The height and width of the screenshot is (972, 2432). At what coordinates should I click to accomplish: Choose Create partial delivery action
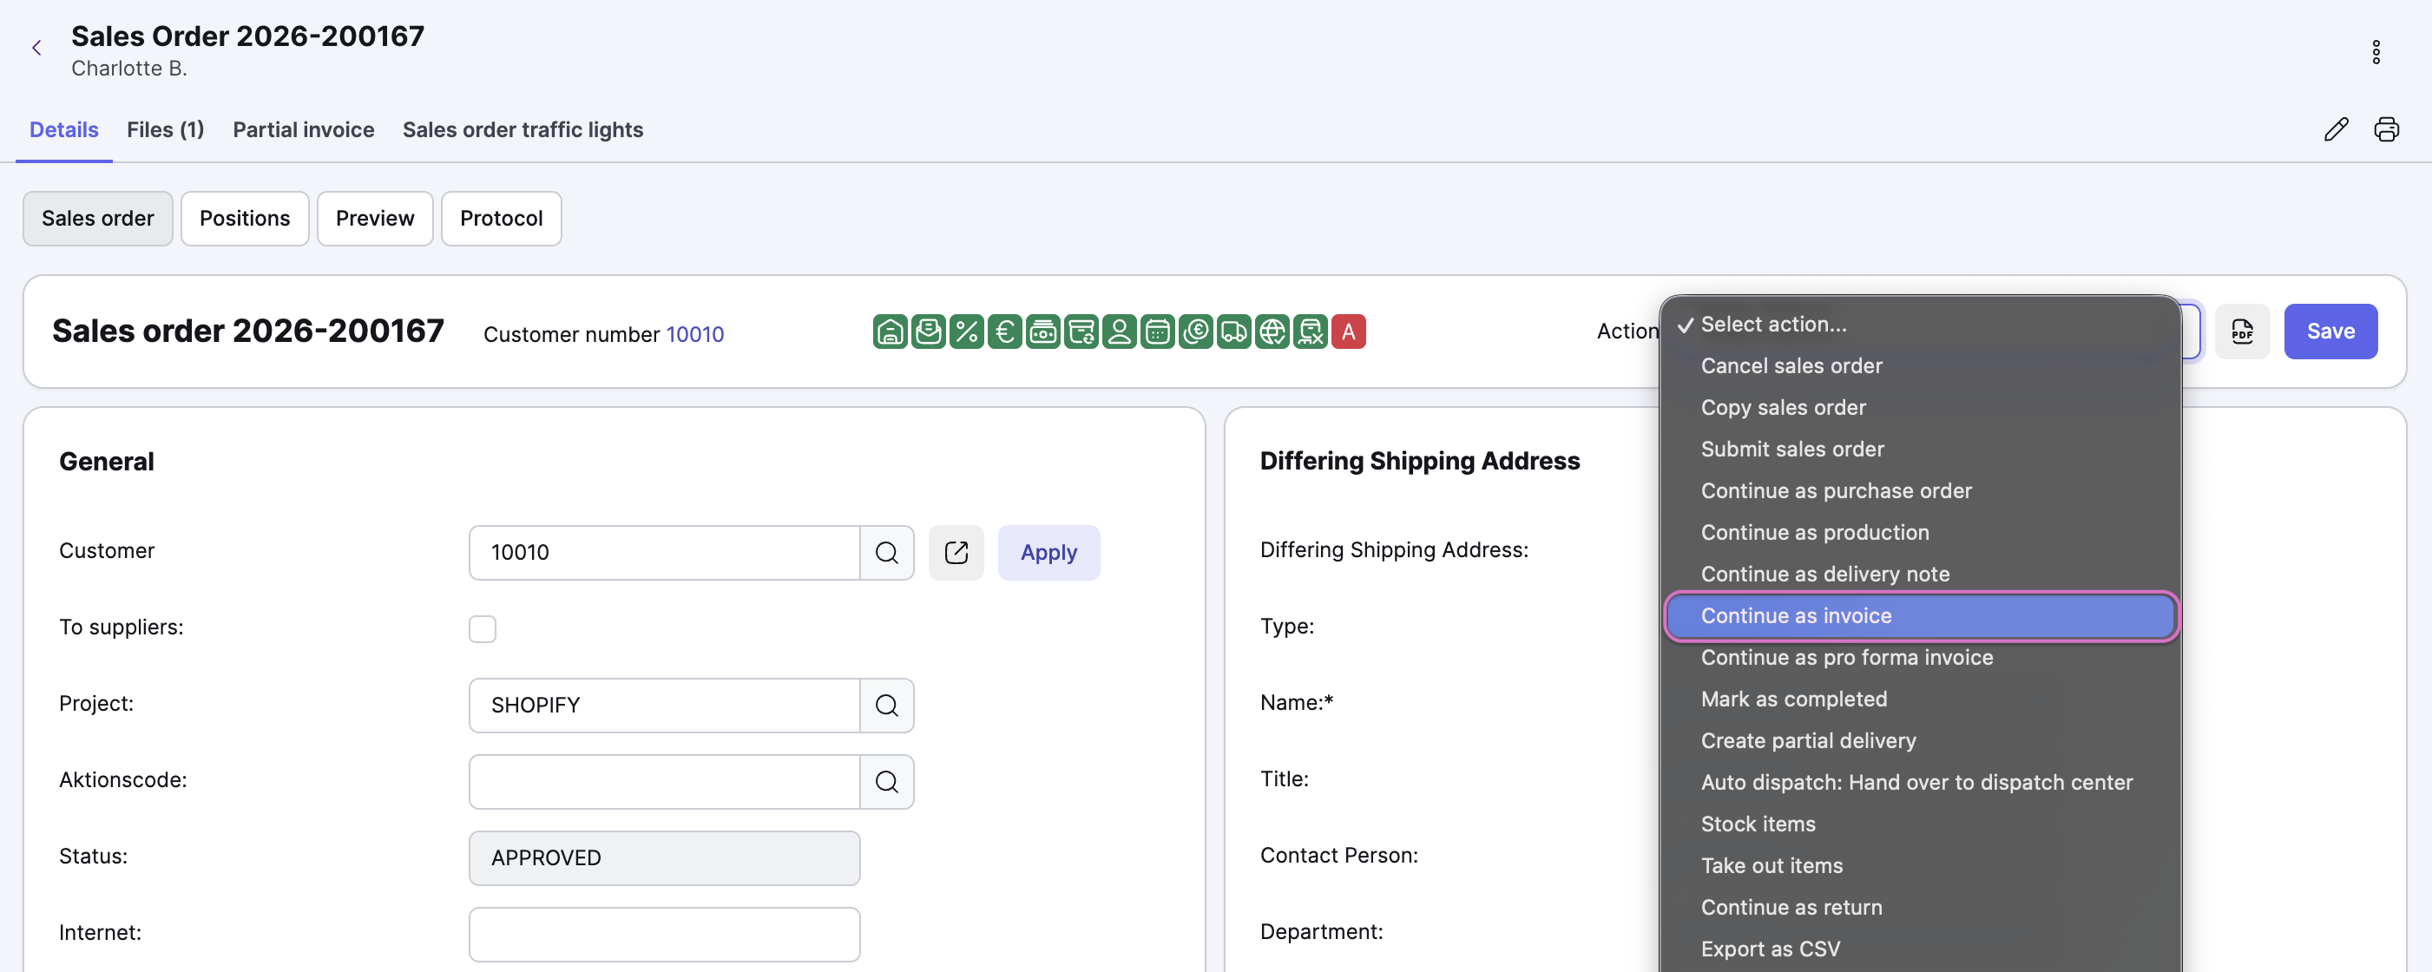(1920, 741)
